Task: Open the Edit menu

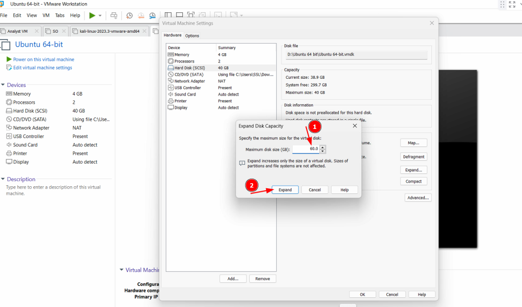Action: coord(17,15)
